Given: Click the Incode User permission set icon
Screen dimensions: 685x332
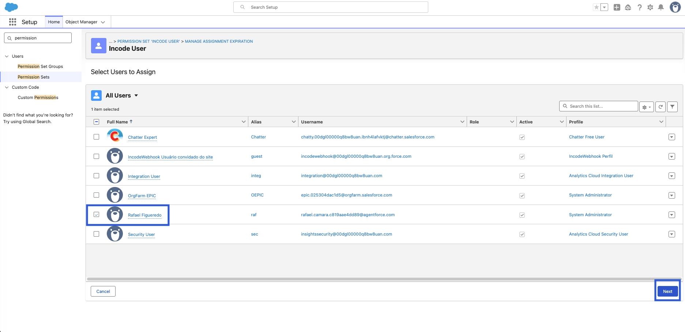Looking at the screenshot, I should pos(99,46).
